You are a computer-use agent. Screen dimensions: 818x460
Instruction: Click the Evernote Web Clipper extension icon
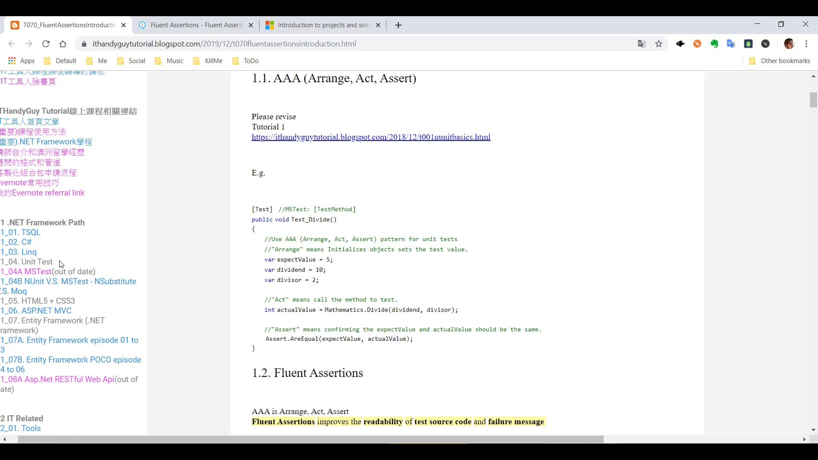[x=714, y=43]
